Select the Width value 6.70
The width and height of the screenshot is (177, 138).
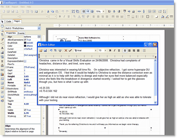(26, 113)
